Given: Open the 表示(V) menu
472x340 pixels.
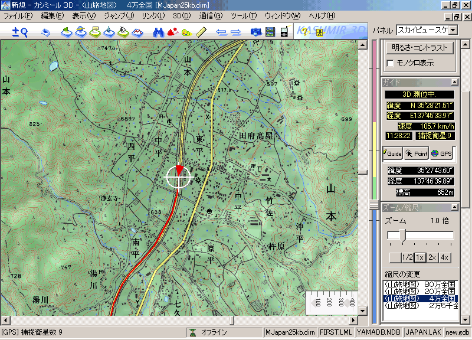Looking at the screenshot, I should tap(84, 16).
